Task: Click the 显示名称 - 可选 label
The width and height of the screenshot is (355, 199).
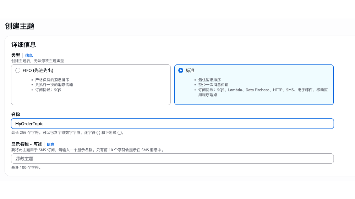Action: click(27, 144)
